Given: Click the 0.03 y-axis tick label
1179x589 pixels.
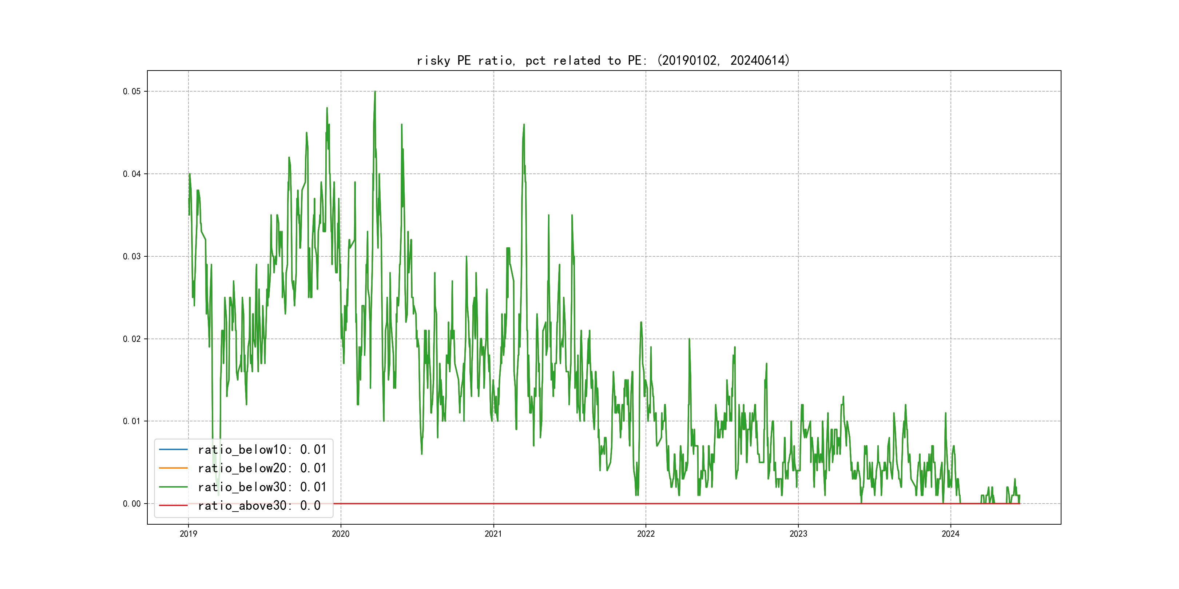Looking at the screenshot, I should click(131, 257).
